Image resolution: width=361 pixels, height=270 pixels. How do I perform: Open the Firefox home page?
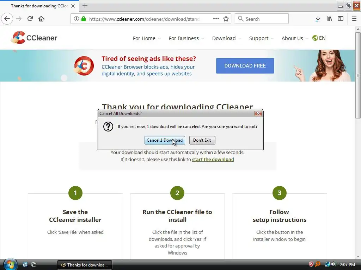point(41,19)
